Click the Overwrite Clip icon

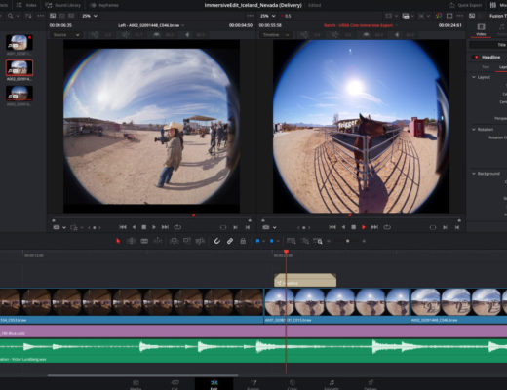(x=187, y=241)
